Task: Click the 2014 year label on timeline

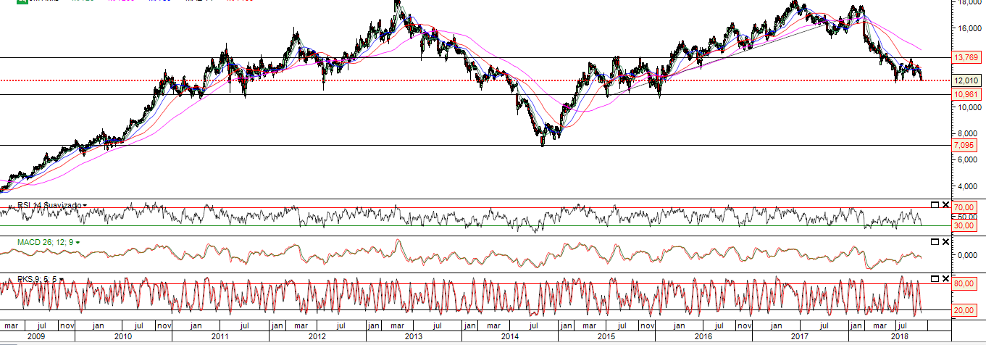Action: [x=510, y=336]
